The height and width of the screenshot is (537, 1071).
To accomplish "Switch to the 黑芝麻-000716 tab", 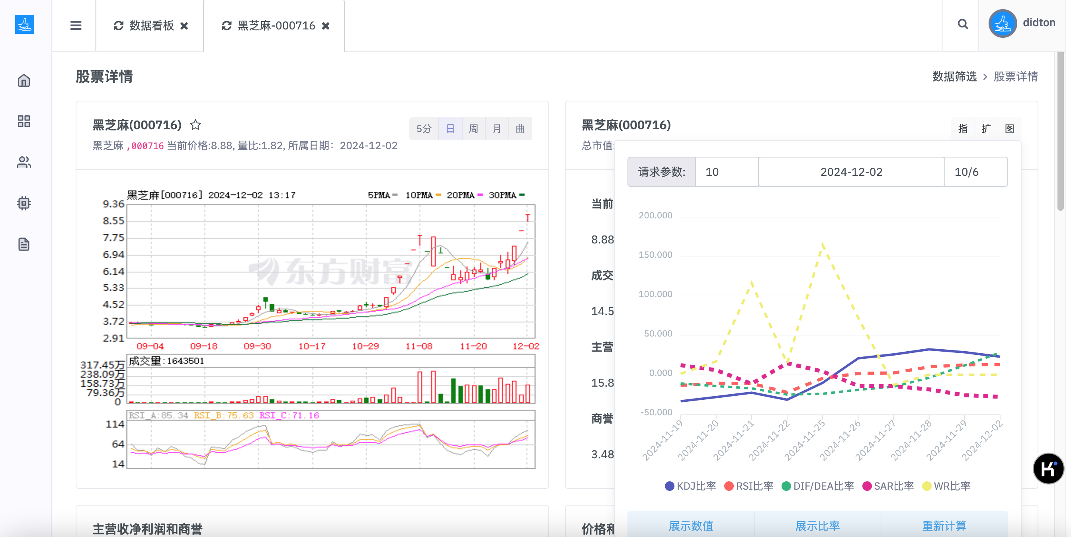I will 276,26.
